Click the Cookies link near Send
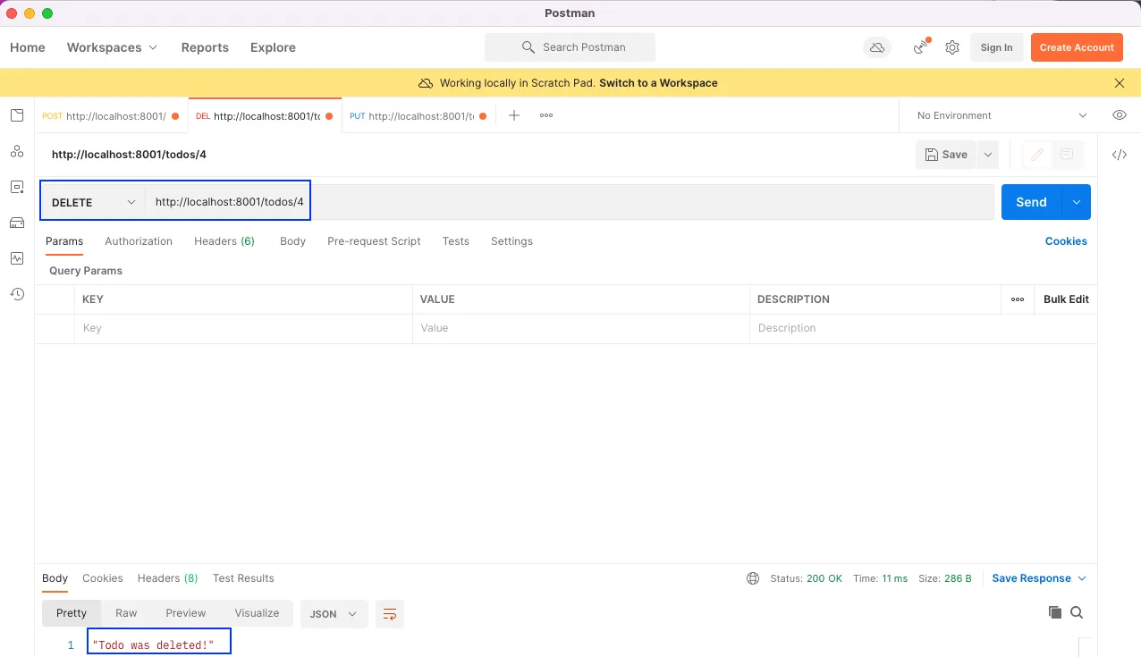This screenshot has width=1141, height=657. pyautogui.click(x=1066, y=241)
